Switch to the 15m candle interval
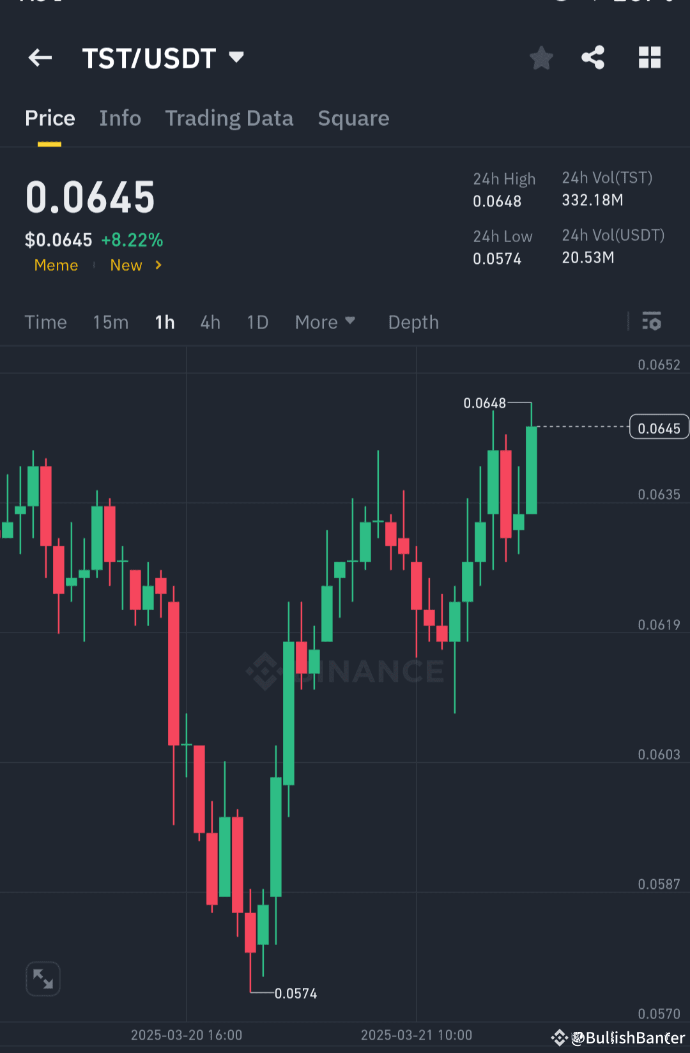The height and width of the screenshot is (1053, 690). (x=110, y=322)
